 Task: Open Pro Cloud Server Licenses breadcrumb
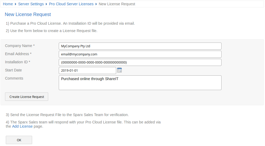[71, 4]
